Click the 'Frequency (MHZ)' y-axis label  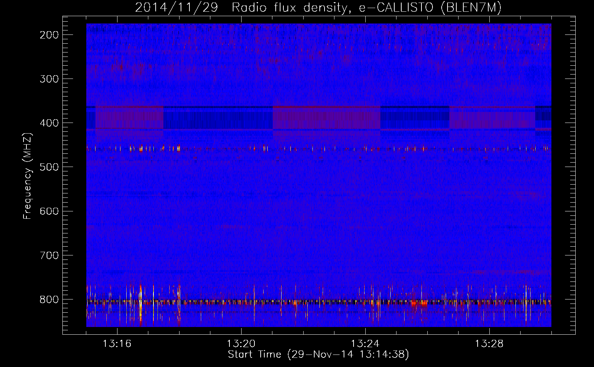28,176
